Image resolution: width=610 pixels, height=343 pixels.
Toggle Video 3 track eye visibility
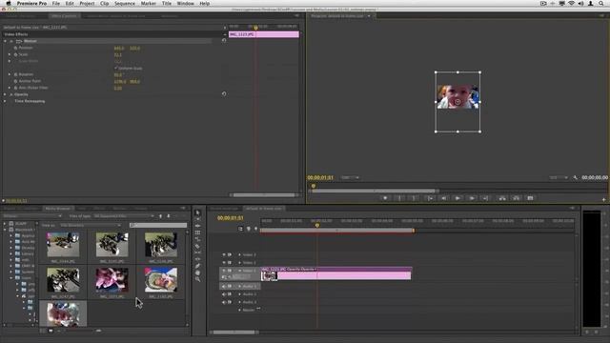pos(224,254)
